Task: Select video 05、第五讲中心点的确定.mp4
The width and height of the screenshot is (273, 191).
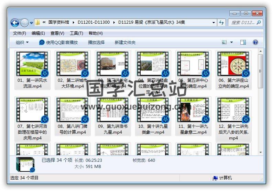Action: pos(193,70)
